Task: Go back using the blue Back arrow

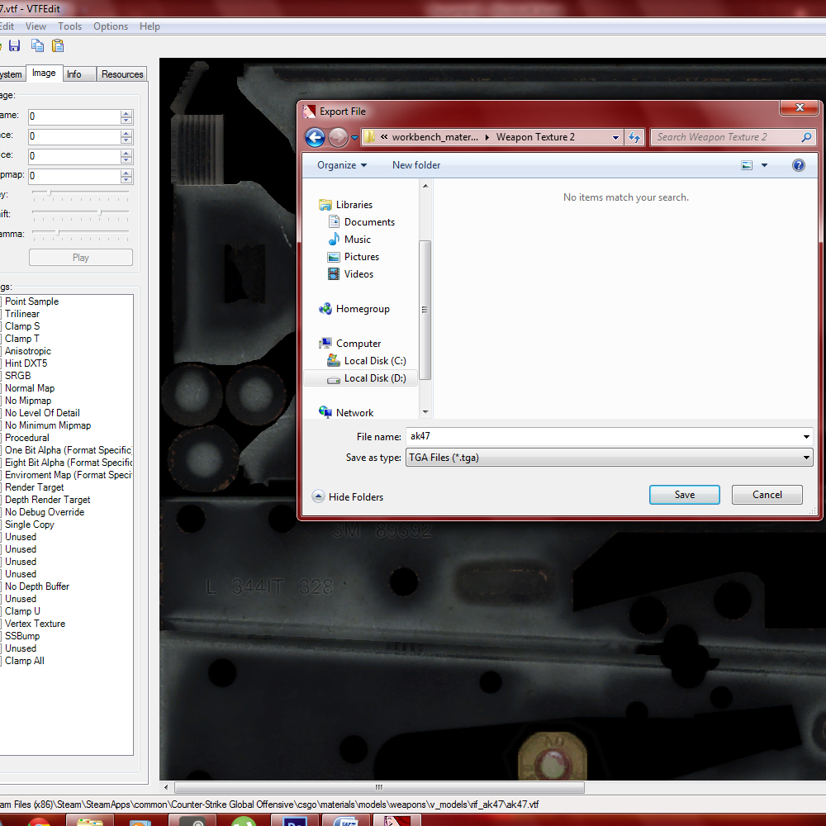Action: pyautogui.click(x=315, y=137)
